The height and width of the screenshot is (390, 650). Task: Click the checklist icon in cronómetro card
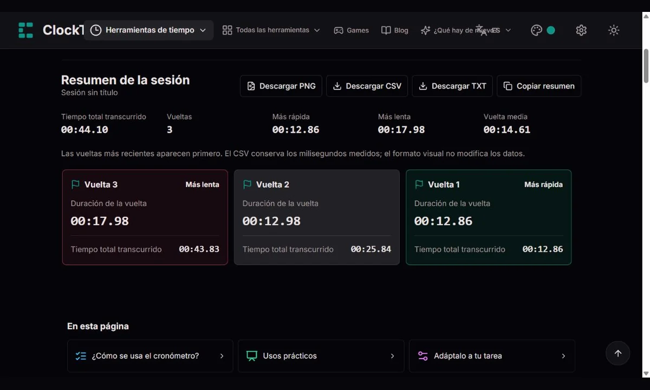pos(81,356)
